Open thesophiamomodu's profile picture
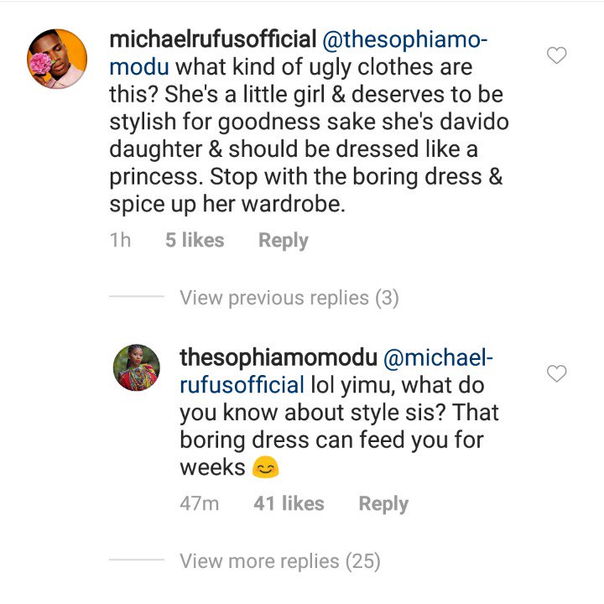 coord(137,367)
